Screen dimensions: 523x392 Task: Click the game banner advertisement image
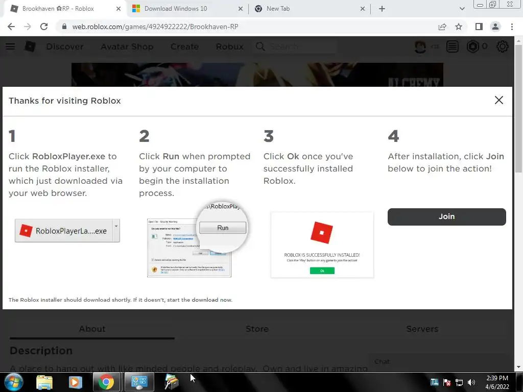click(257, 75)
